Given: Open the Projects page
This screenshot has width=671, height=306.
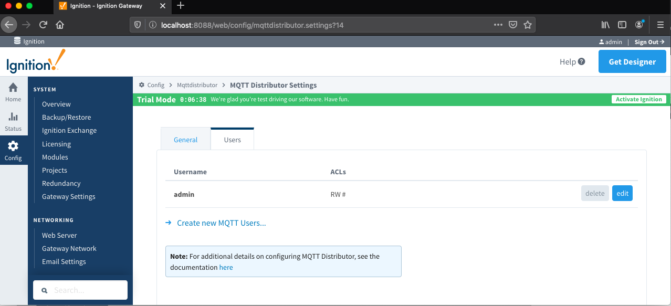Looking at the screenshot, I should click(55, 170).
